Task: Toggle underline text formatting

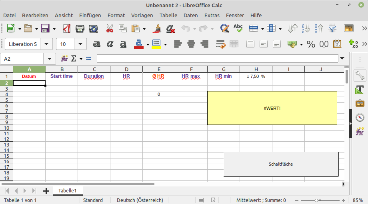Action: tap(123, 44)
